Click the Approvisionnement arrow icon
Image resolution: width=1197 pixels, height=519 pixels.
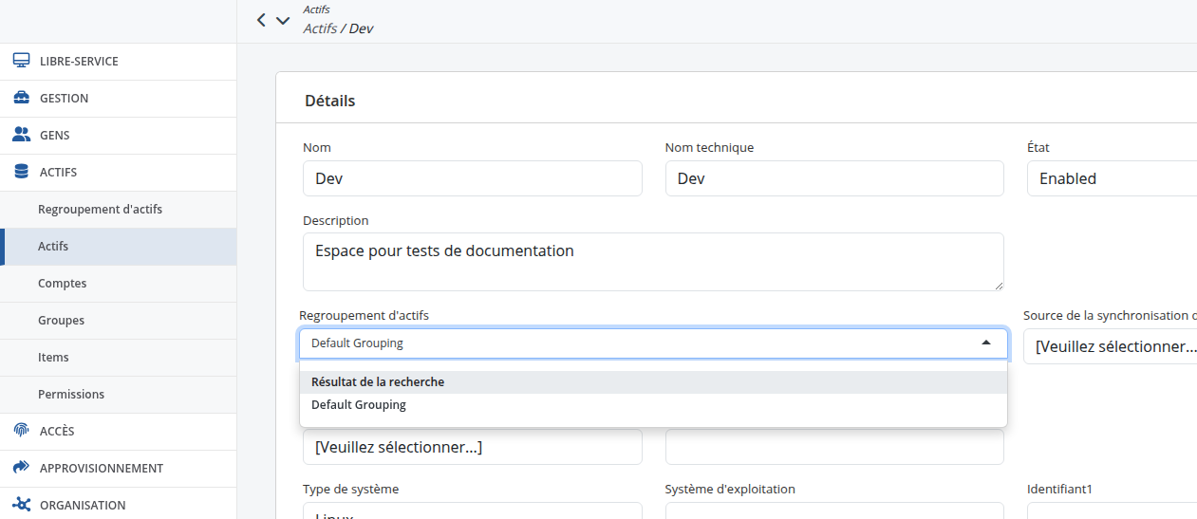click(x=21, y=468)
